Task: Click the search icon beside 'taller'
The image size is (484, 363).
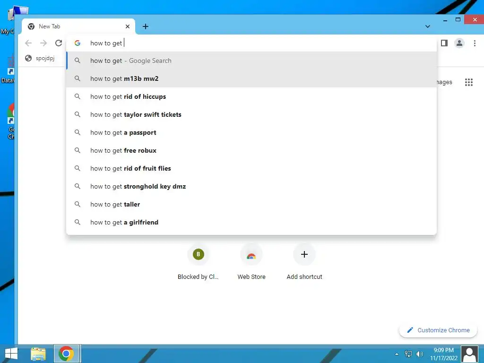Action: [x=78, y=204]
